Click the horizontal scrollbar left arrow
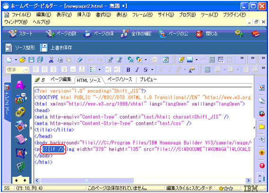This screenshot has width=269, height=193. [x=37, y=180]
